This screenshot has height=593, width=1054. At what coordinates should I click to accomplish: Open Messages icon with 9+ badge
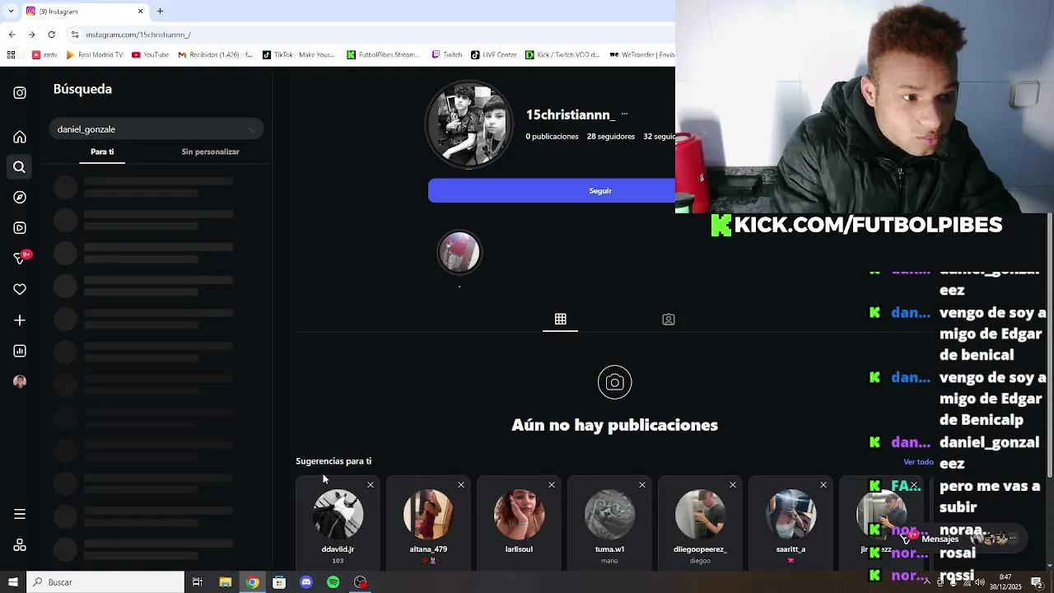pyautogui.click(x=21, y=258)
